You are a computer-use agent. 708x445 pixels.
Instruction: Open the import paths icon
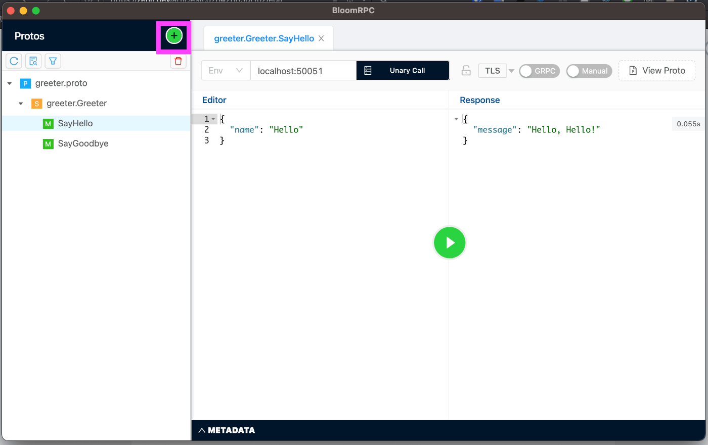pyautogui.click(x=33, y=61)
